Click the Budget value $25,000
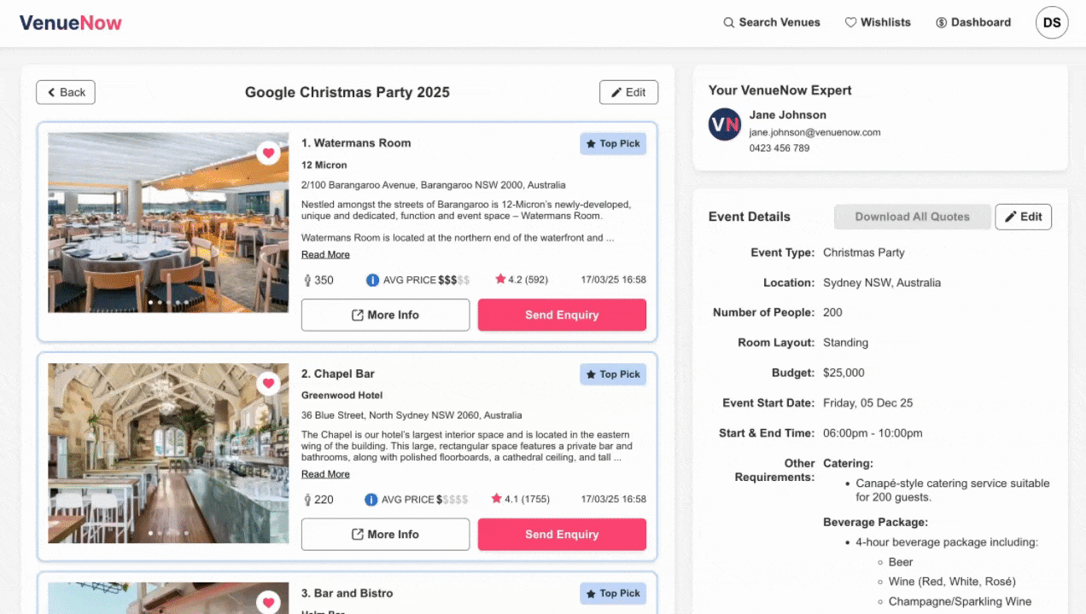This screenshot has width=1086, height=614. (x=844, y=373)
